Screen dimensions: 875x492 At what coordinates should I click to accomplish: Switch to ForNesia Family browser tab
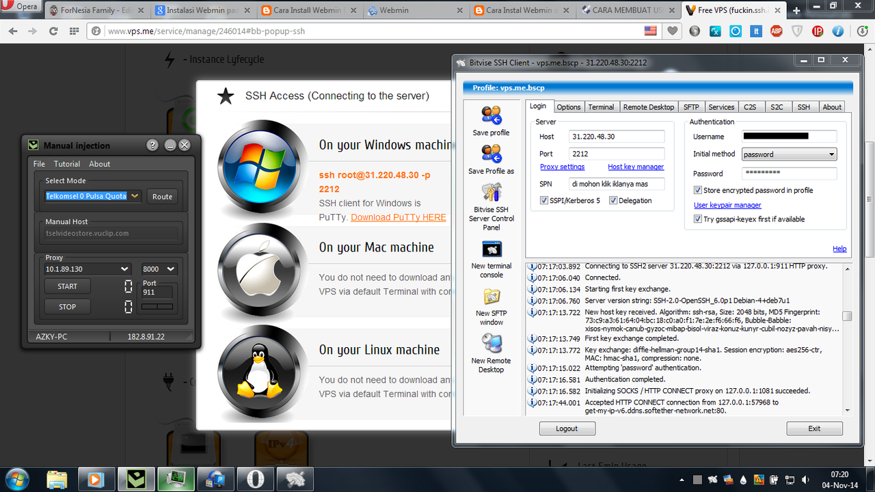click(x=96, y=11)
